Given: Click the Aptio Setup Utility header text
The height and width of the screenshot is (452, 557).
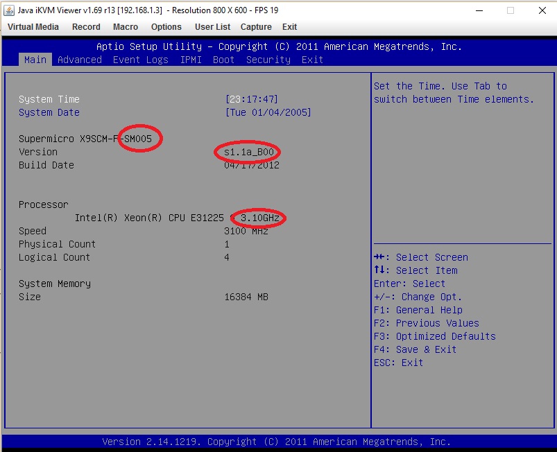Looking at the screenshot, I should pos(279,46).
